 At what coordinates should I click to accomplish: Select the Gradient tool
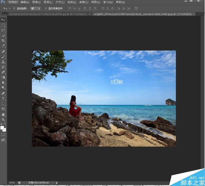(x=3, y=77)
